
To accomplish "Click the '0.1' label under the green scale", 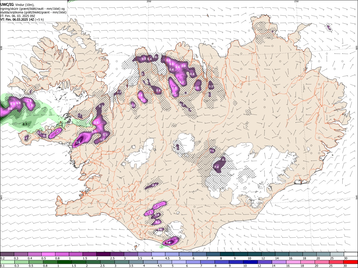I will [x=2, y=266].
